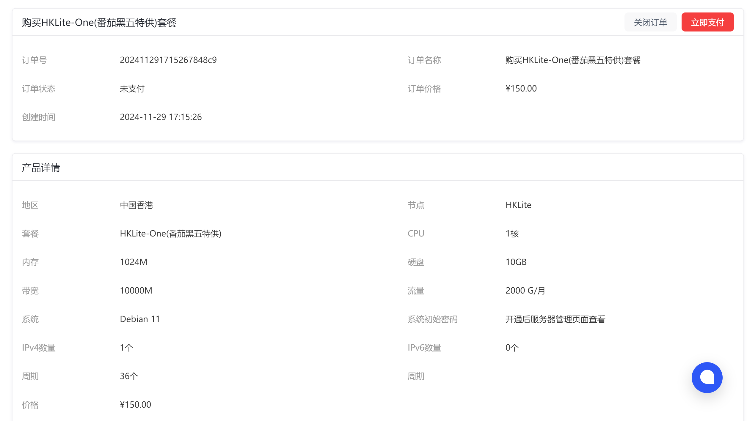The image size is (747, 421).
Task: Click the order price ¥150.00 value
Action: point(521,89)
